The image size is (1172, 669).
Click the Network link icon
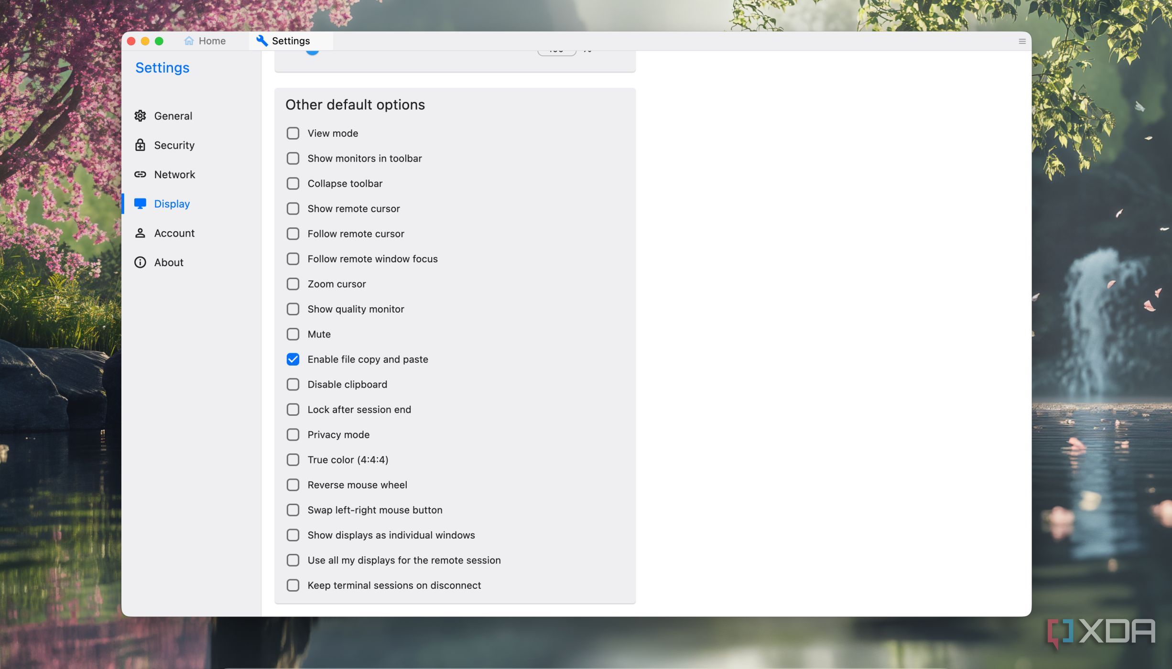(x=140, y=174)
